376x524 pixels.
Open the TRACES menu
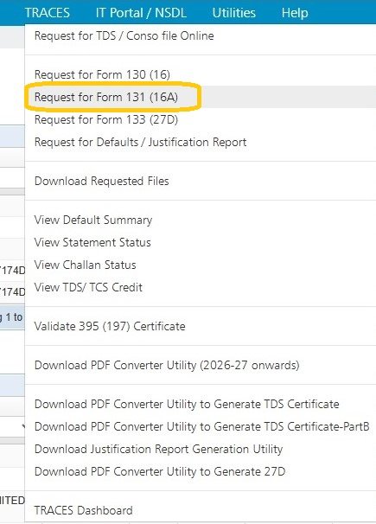click(47, 13)
